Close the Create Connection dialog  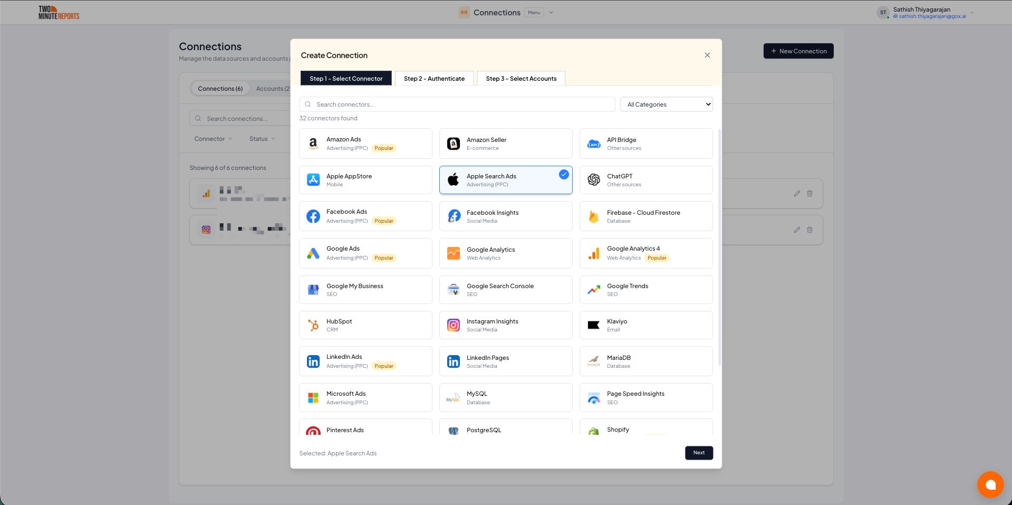[707, 55]
